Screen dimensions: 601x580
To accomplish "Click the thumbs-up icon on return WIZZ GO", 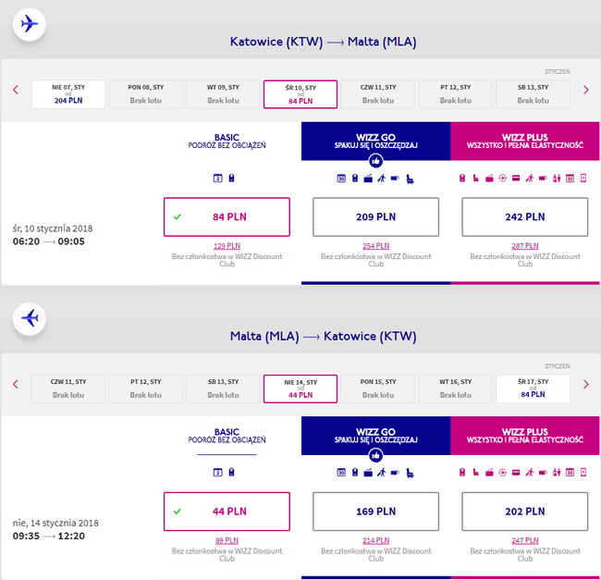I will (x=375, y=455).
